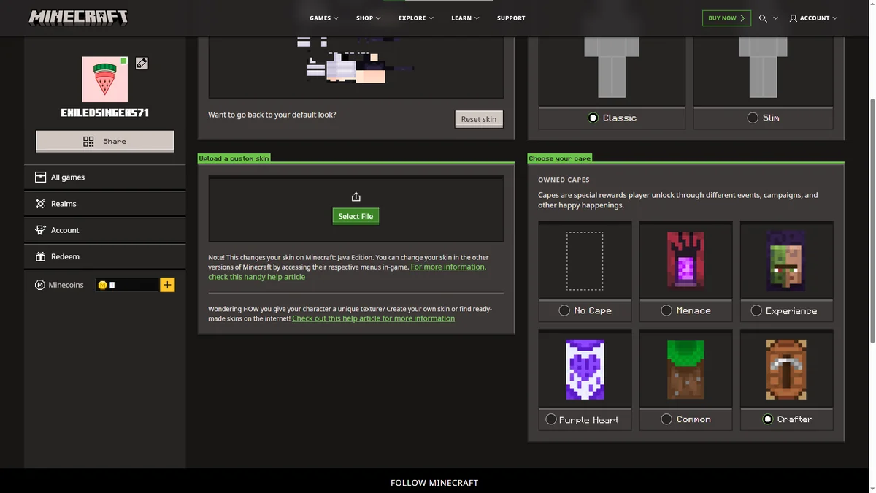Click the account person icon

click(x=793, y=18)
